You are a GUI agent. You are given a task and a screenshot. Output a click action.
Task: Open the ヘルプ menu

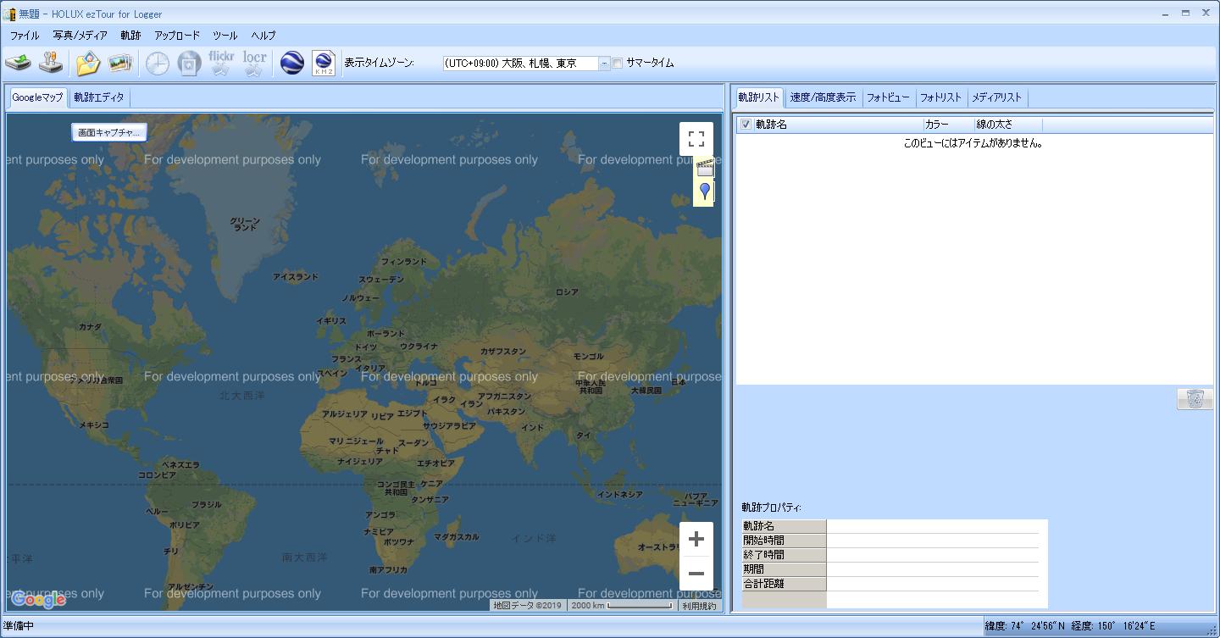click(x=263, y=36)
